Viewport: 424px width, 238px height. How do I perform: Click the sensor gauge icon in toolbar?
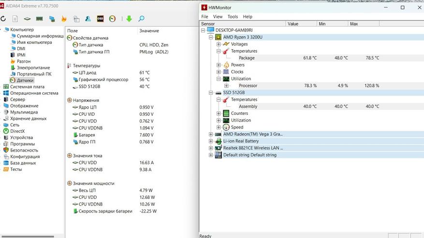click(x=112, y=19)
